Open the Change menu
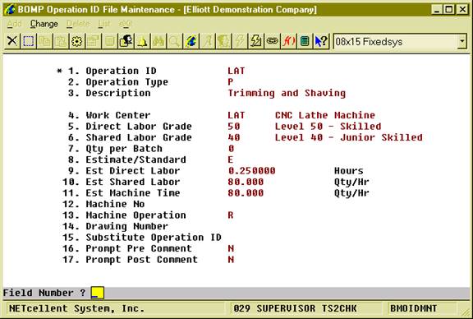This screenshot has width=473, height=319. (44, 24)
